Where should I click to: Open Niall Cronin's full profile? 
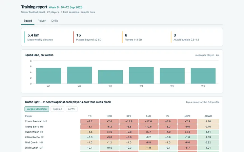32,143
